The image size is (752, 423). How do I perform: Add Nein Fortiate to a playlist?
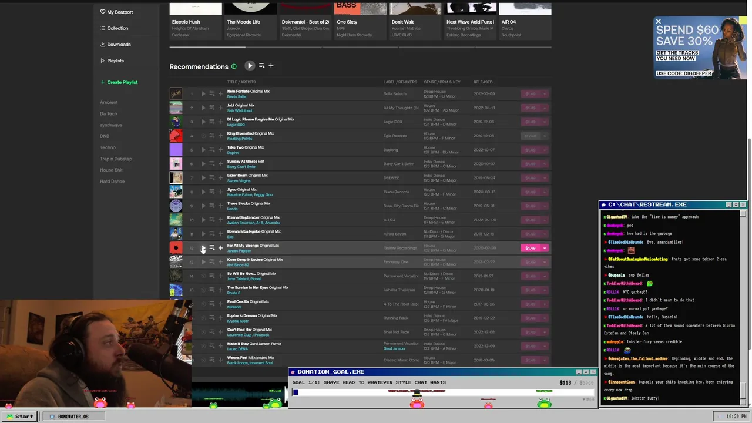pyautogui.click(x=221, y=94)
